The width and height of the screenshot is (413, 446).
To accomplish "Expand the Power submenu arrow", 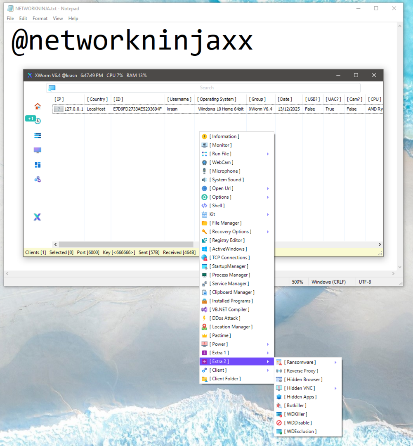I will [268, 344].
